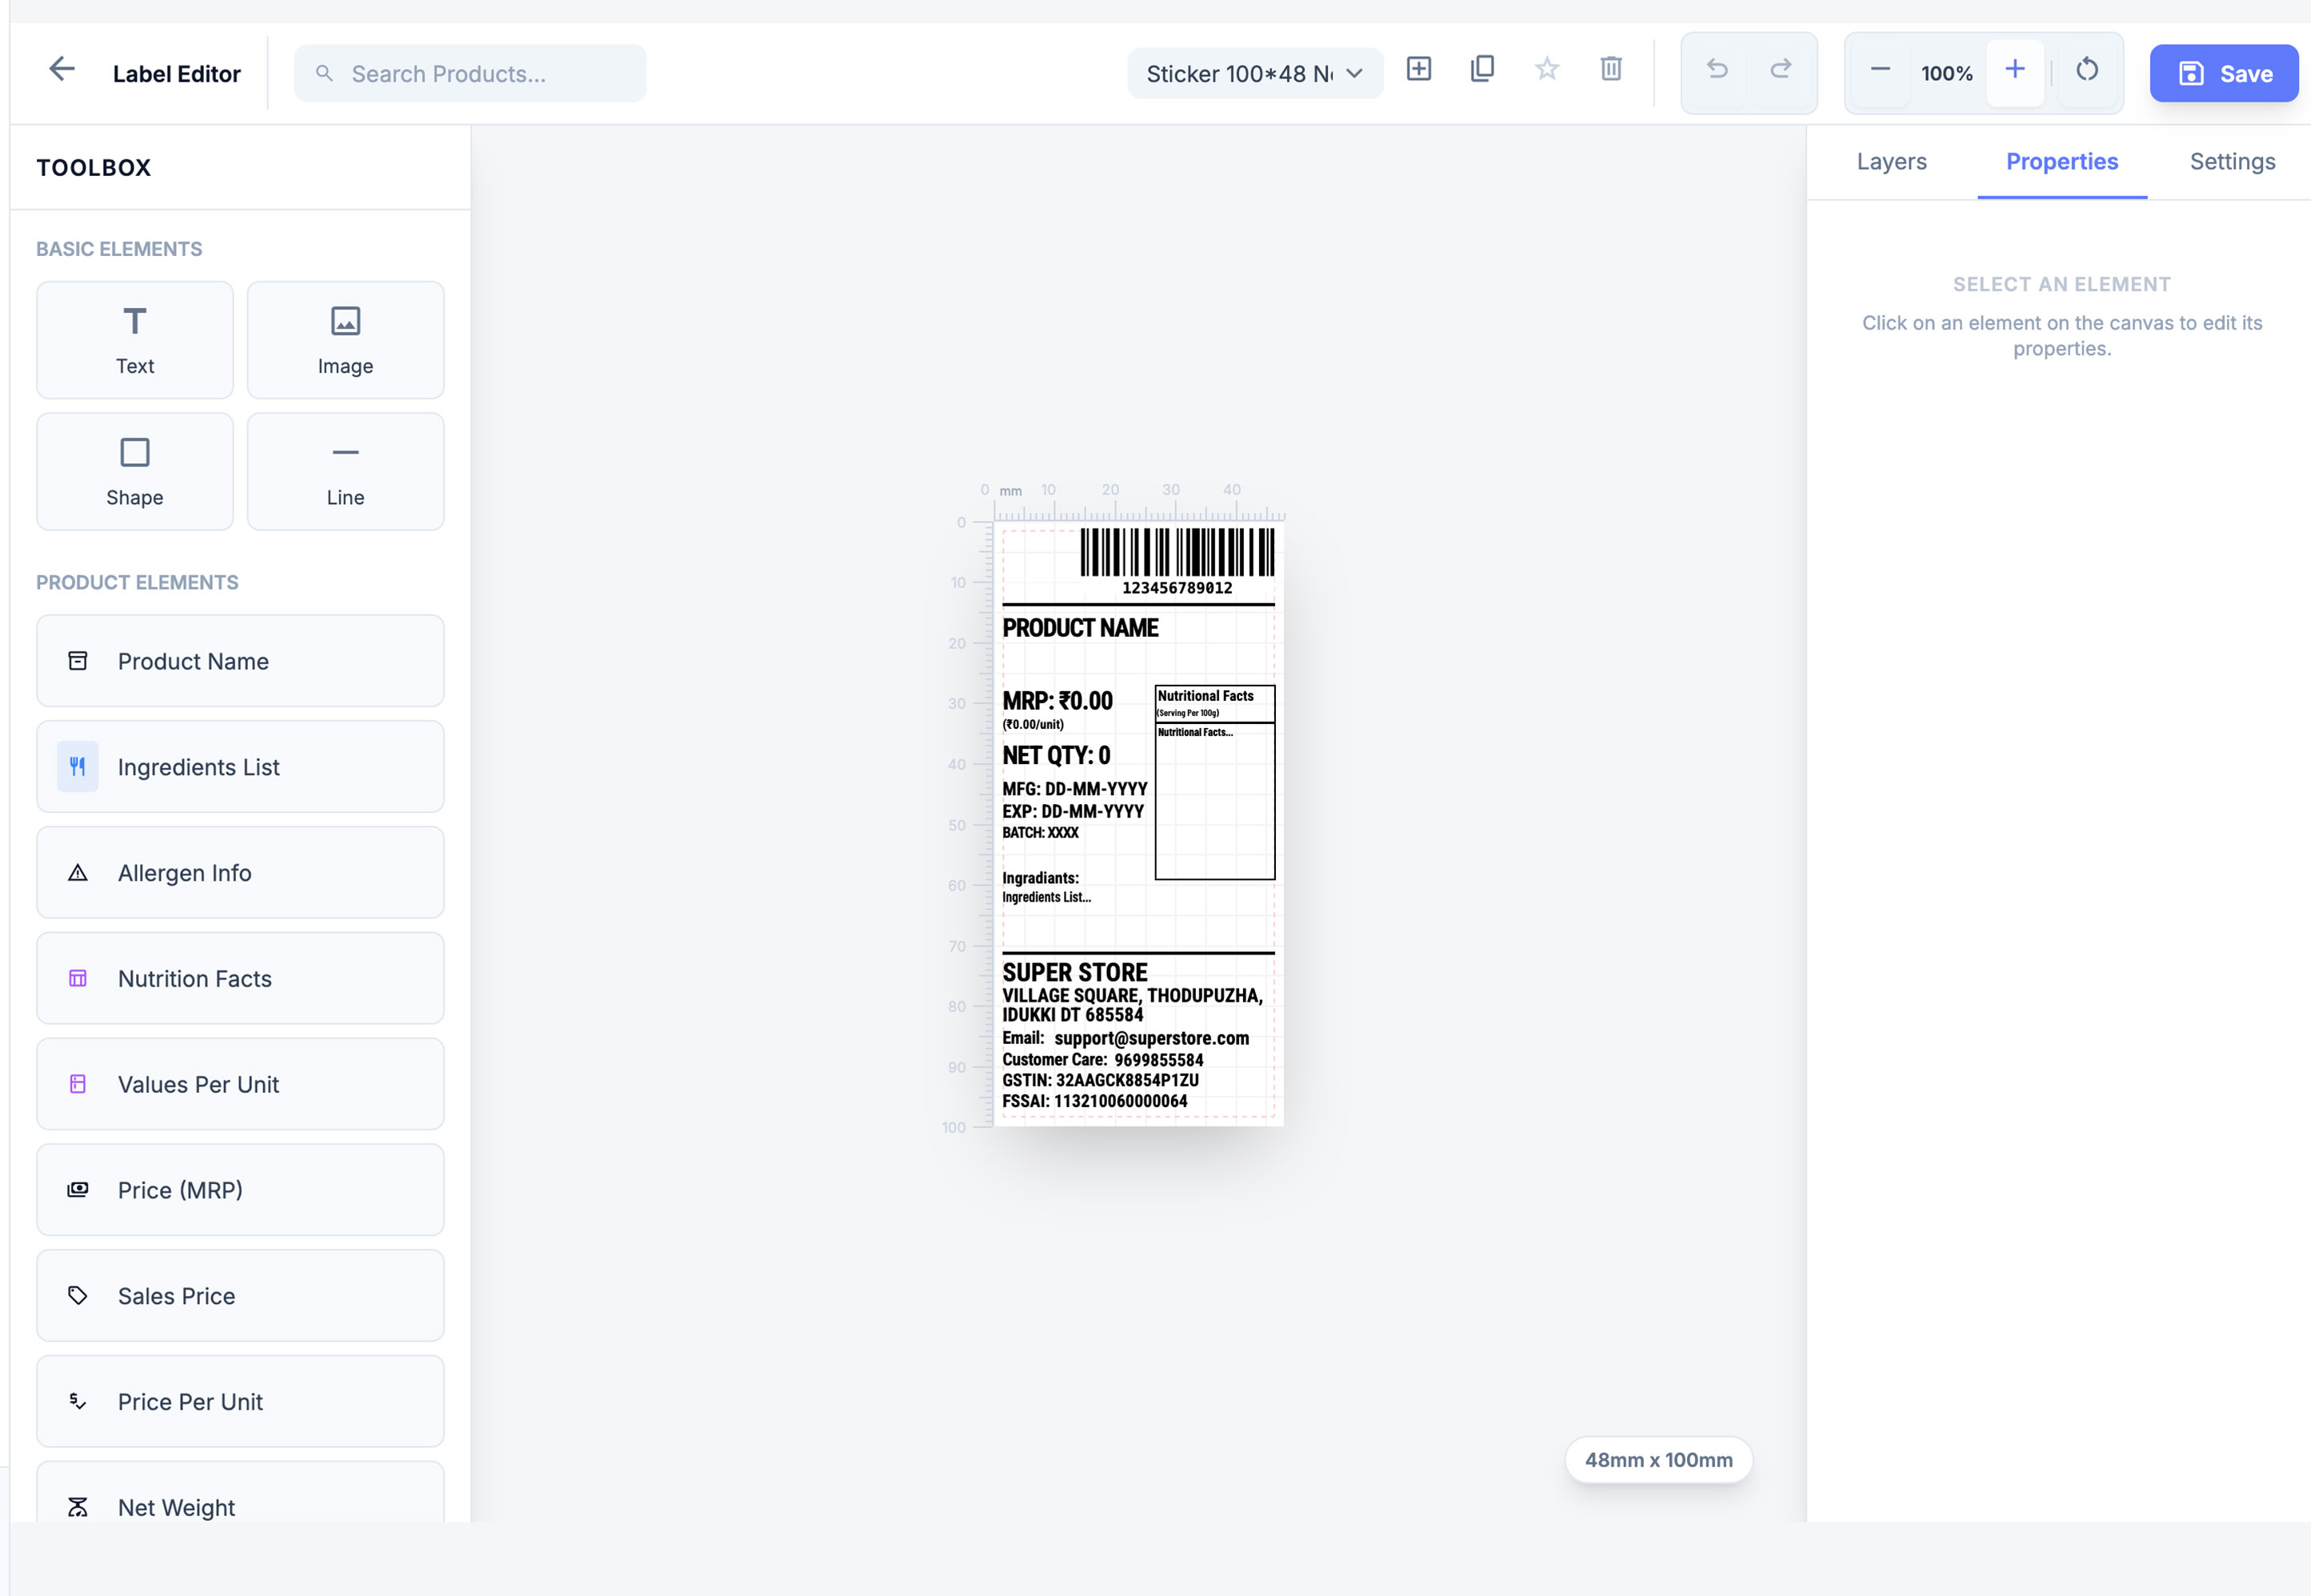This screenshot has width=2311, height=1596.
Task: Save the label design
Action: [x=2222, y=73]
